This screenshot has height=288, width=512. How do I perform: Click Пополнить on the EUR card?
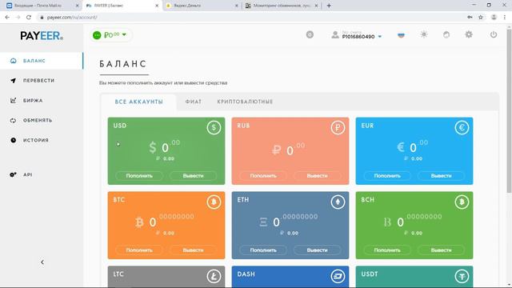click(x=387, y=176)
